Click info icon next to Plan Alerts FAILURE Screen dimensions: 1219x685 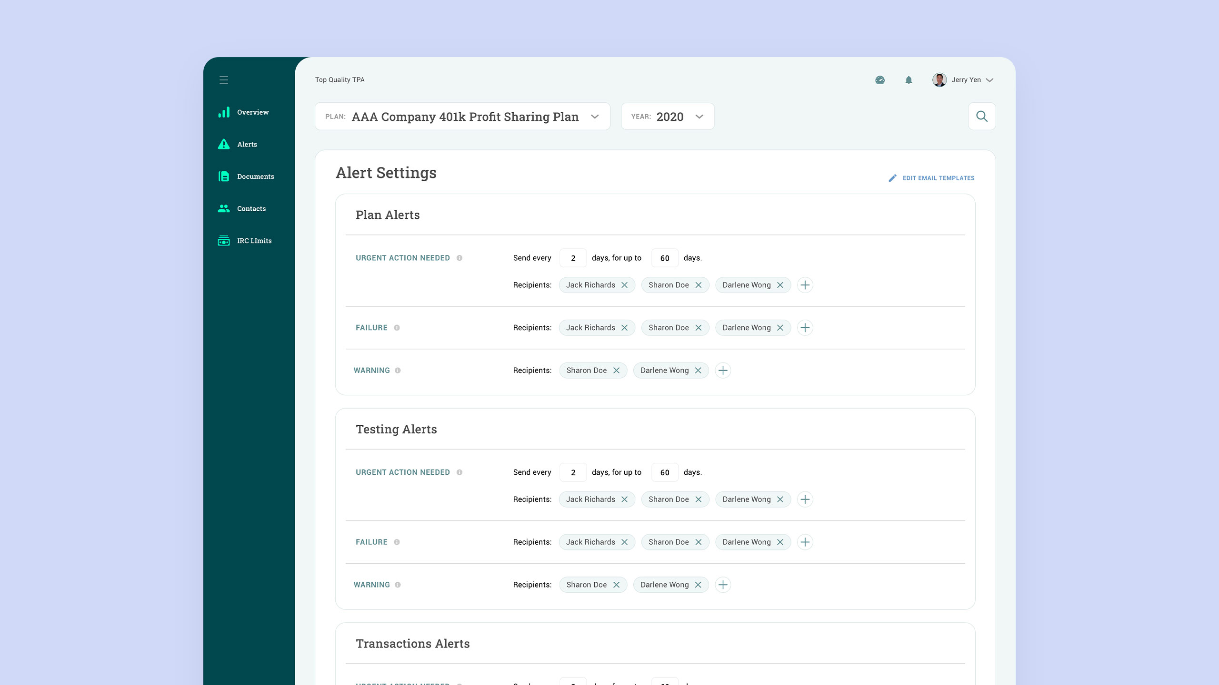pos(397,328)
